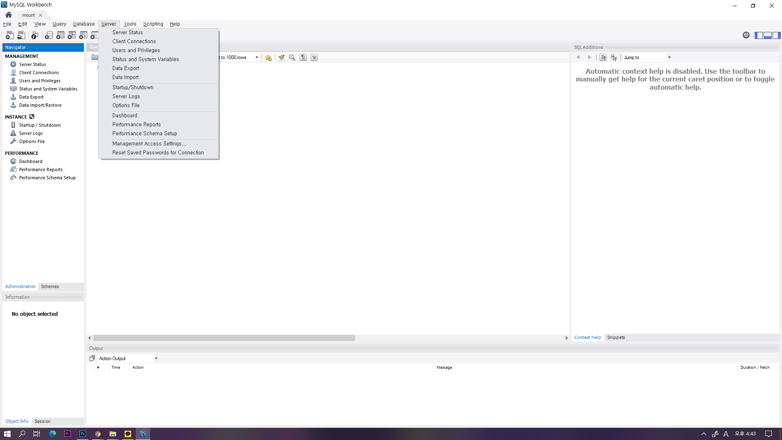The image size is (782, 440).
Task: Toggle the right sidebar panel visibility
Action: (777, 35)
